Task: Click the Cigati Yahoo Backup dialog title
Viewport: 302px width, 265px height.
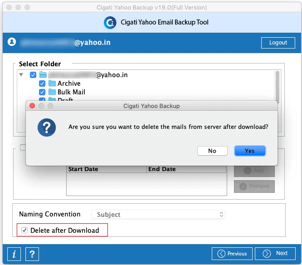Action: pos(151,106)
